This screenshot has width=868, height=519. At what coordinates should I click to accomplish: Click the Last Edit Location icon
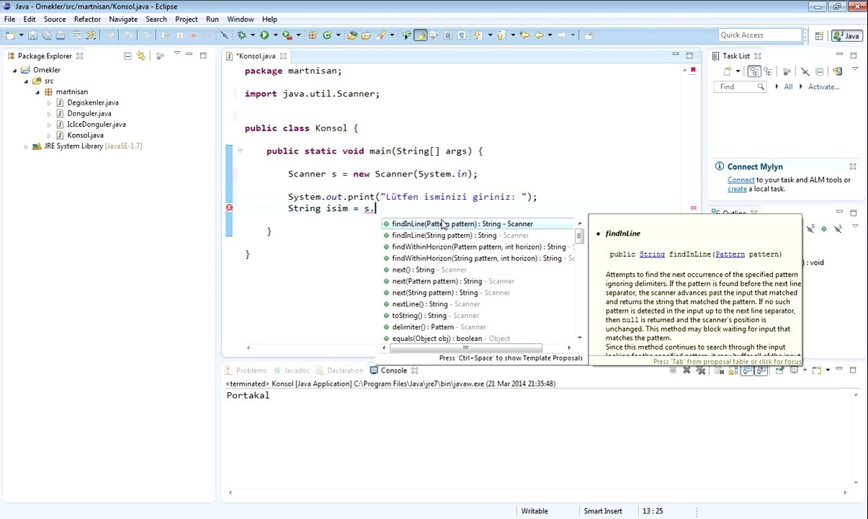point(524,35)
